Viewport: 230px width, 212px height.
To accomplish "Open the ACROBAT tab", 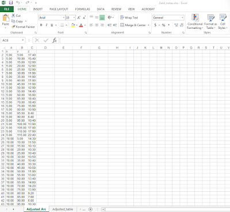I will pyautogui.click(x=148, y=9).
